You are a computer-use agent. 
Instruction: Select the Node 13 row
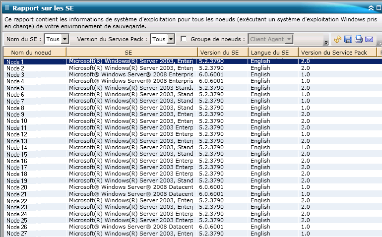[x=192, y=141]
